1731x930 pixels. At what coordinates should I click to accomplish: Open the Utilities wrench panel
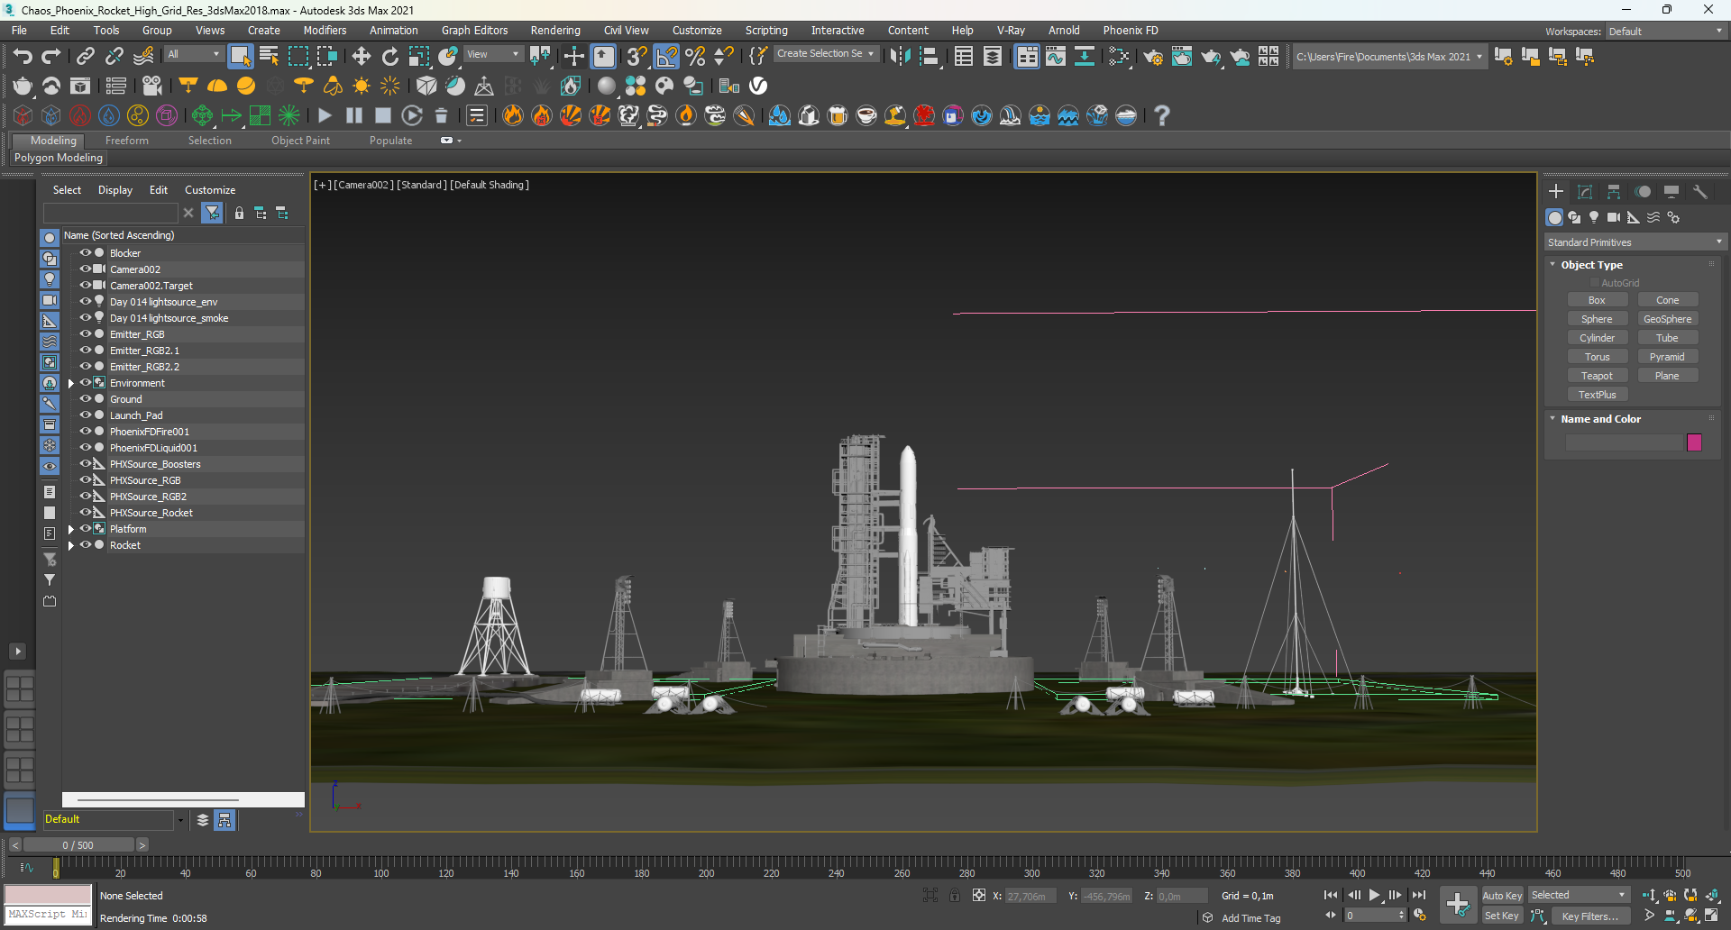(x=1699, y=192)
